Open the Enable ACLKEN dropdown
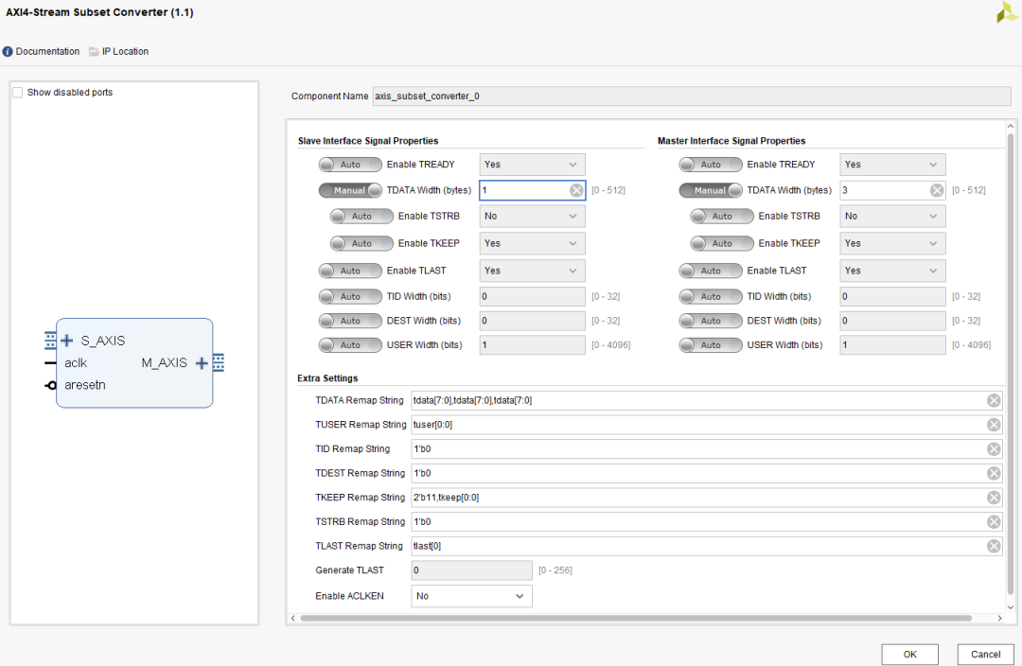Screen dimensions: 1022x666 (471, 596)
